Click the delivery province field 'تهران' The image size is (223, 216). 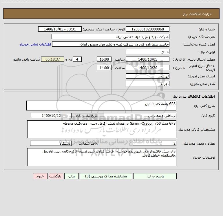point(148,76)
